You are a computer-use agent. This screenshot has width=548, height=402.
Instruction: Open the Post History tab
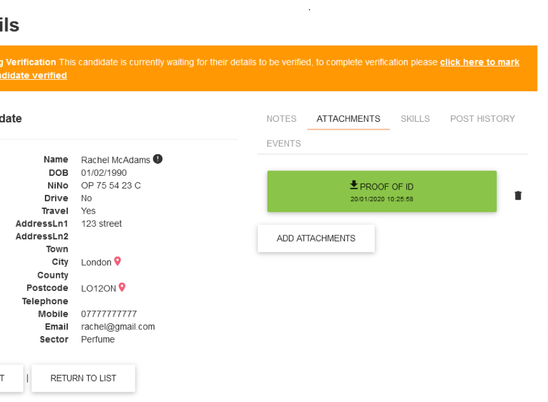click(x=482, y=119)
